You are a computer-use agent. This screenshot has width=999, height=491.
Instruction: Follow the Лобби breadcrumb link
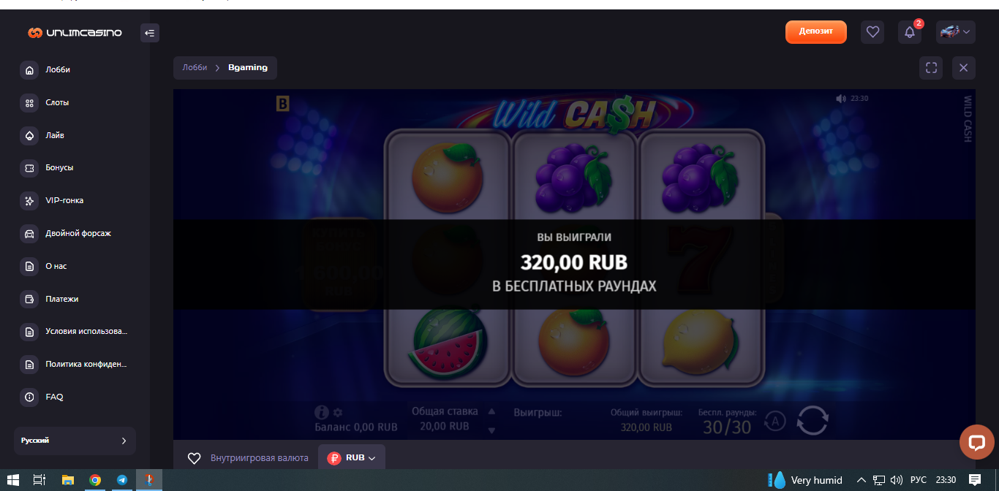pyautogui.click(x=195, y=67)
